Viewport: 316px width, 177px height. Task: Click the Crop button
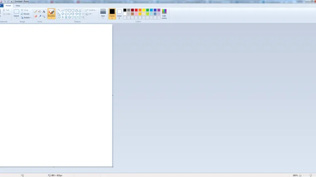[x=25, y=10]
